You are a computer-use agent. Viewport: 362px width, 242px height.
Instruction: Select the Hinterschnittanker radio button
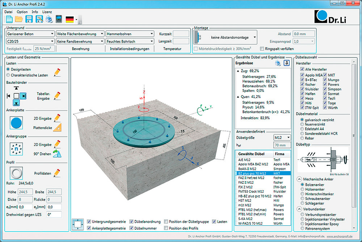click(302, 194)
